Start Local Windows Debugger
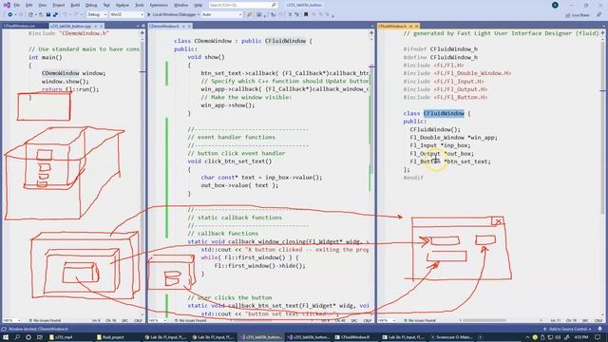The height and width of the screenshot is (342, 608). pyautogui.click(x=173, y=15)
